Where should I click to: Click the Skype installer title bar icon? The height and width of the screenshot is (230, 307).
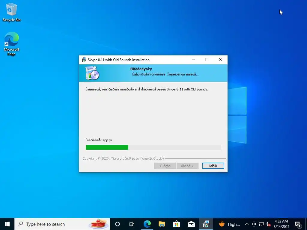[x=84, y=60]
